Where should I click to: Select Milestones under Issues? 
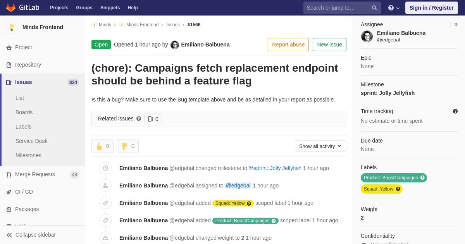(28, 155)
